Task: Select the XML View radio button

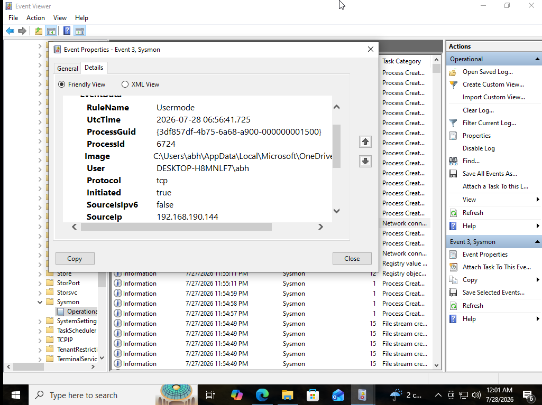Action: [125, 84]
